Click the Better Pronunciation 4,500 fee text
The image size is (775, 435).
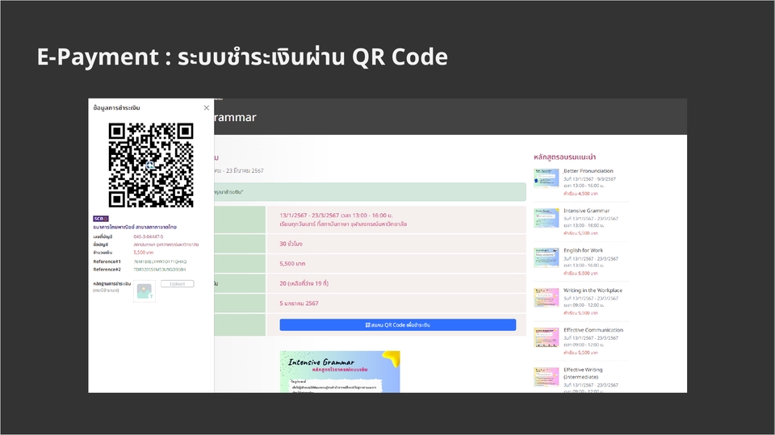(580, 194)
